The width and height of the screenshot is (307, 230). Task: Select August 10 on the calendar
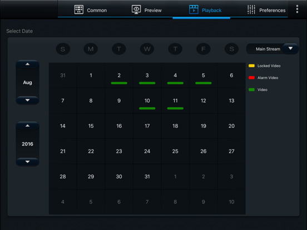(x=147, y=101)
